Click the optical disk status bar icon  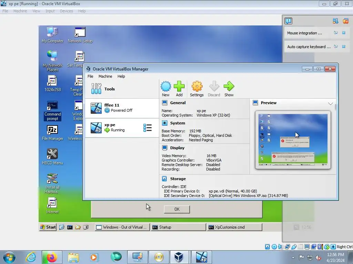pyautogui.click(x=274, y=247)
